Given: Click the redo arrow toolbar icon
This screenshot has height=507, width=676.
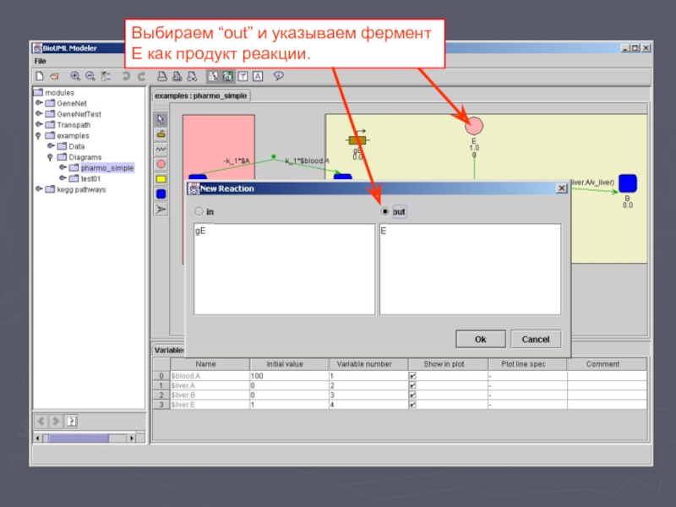Looking at the screenshot, I should (x=141, y=76).
